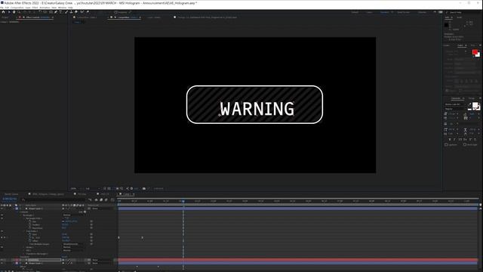Click the Faux Italic style icon
The height and width of the screenshot is (272, 483).
pos(454,140)
